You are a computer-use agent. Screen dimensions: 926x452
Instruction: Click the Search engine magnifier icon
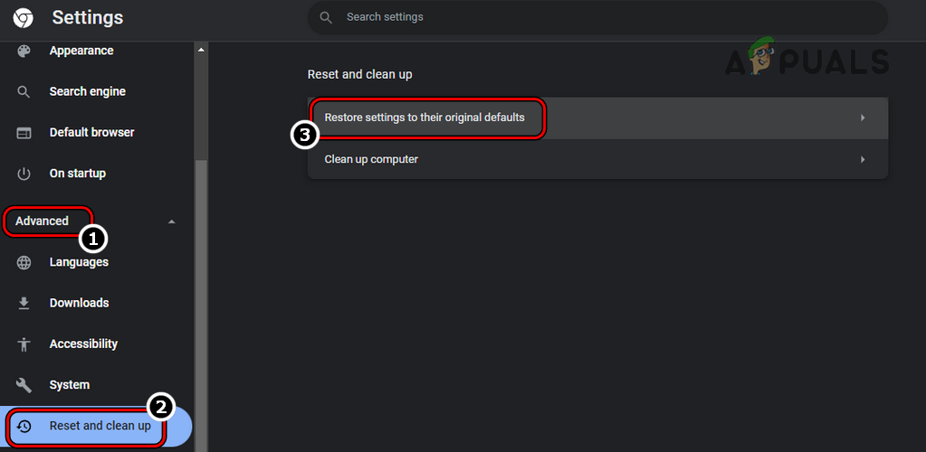click(x=24, y=91)
